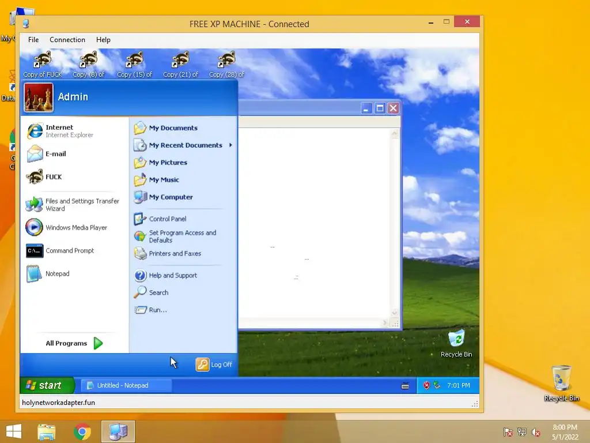Select the Copy (28) of desktop shortcut
590x443 pixels.
(x=226, y=65)
